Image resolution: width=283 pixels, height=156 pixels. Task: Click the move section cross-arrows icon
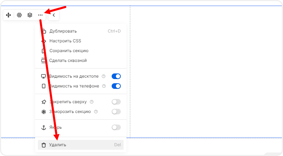pyautogui.click(x=8, y=15)
